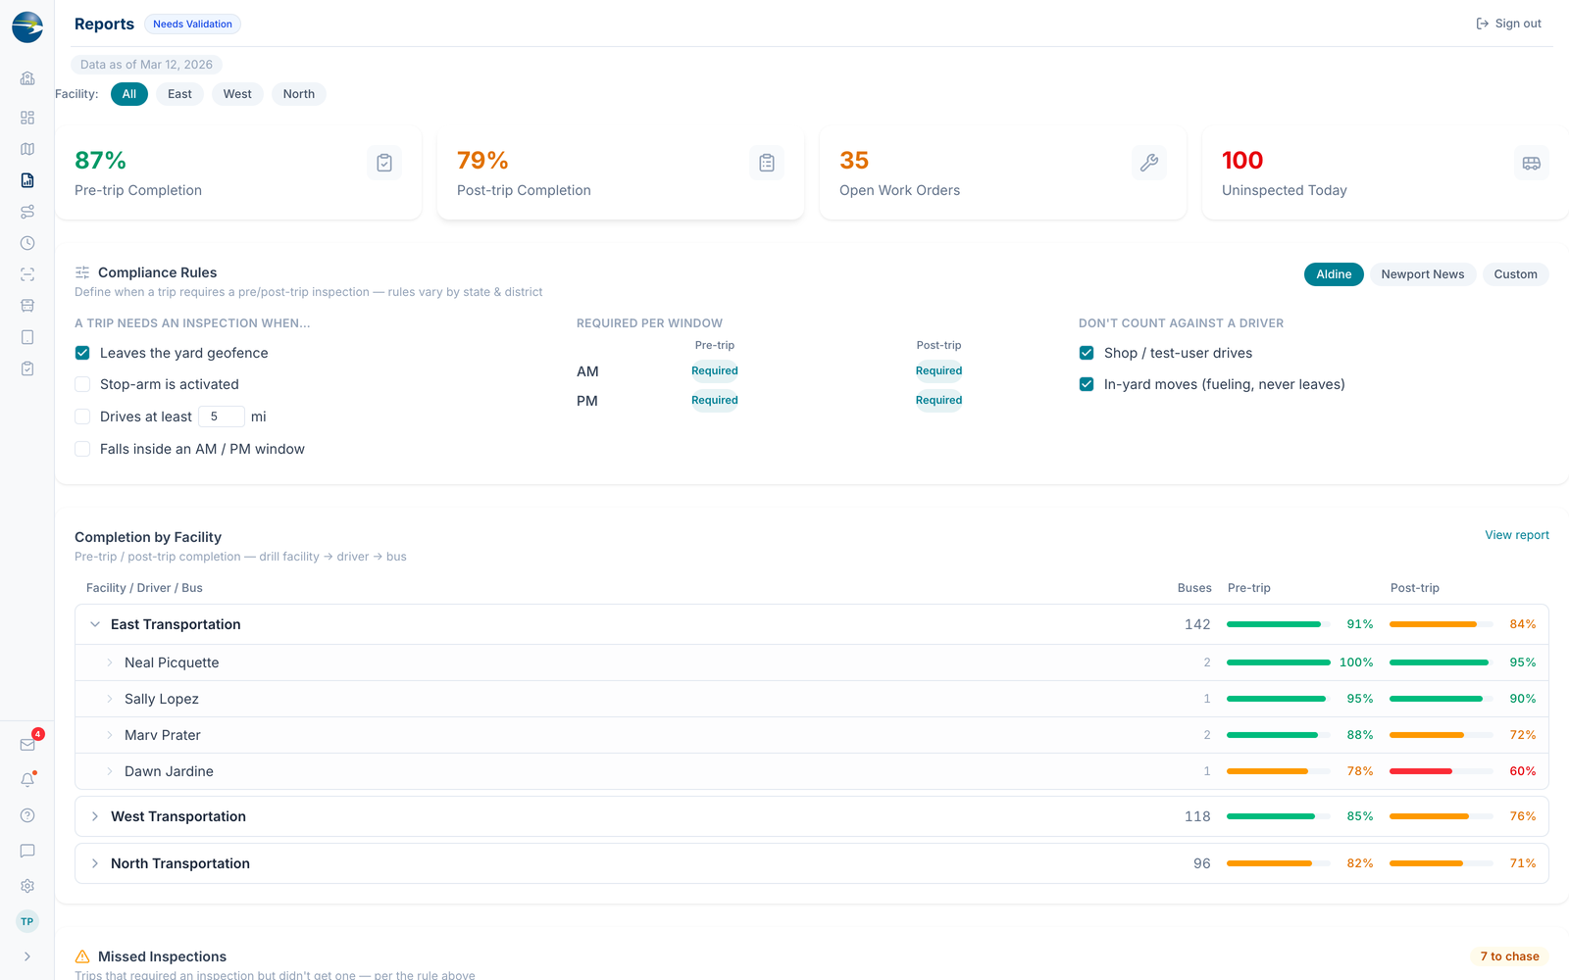Select the East facility filter

point(179,94)
